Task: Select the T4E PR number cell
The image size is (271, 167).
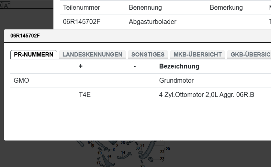Action: [x=85, y=95]
